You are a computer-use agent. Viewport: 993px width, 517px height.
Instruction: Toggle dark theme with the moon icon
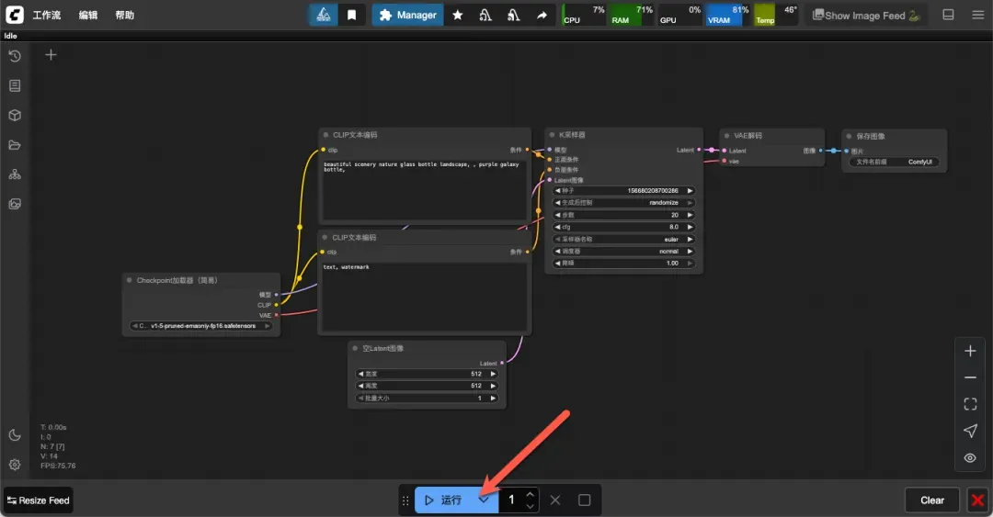coord(15,435)
